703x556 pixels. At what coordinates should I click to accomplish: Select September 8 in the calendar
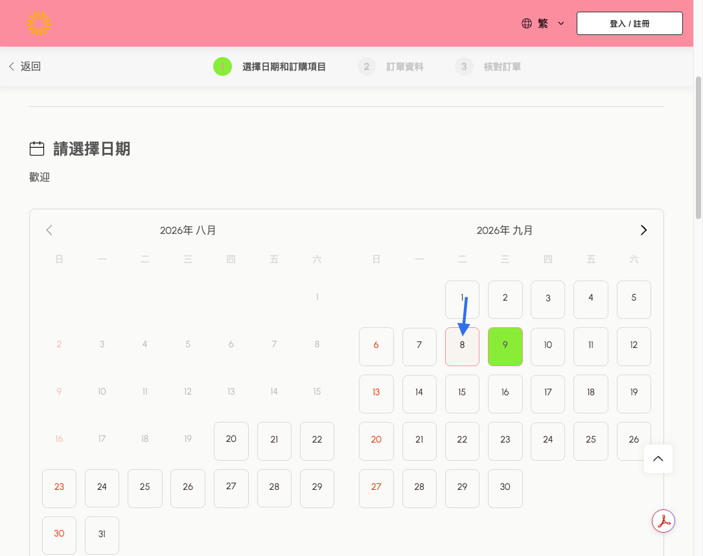[x=462, y=347]
